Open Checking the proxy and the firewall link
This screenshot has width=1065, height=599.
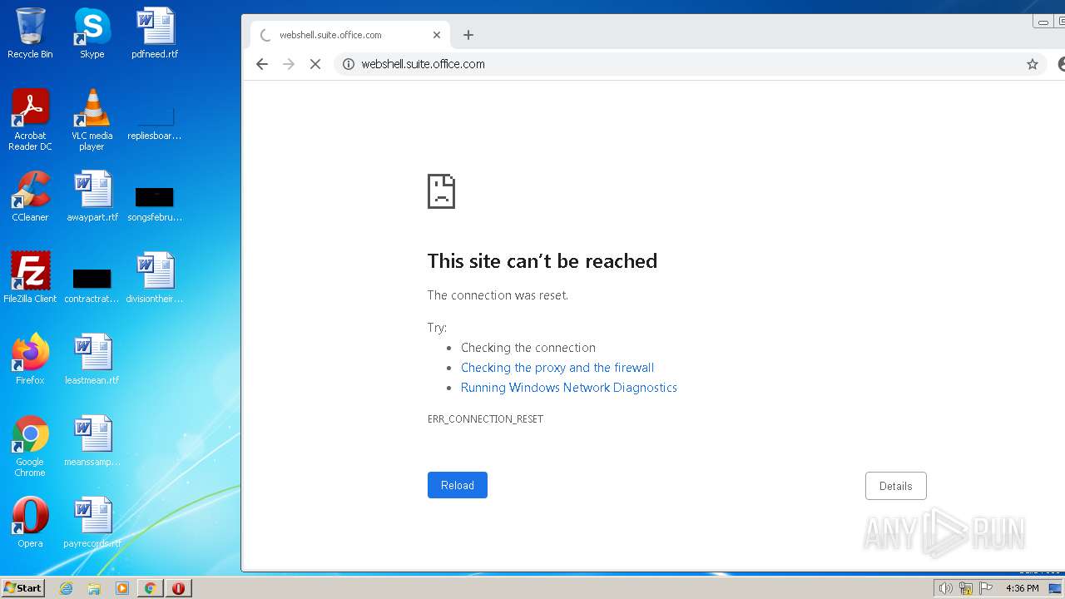557,368
